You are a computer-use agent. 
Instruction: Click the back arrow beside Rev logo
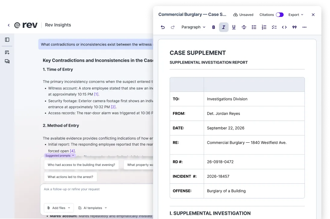pyautogui.click(x=9, y=25)
